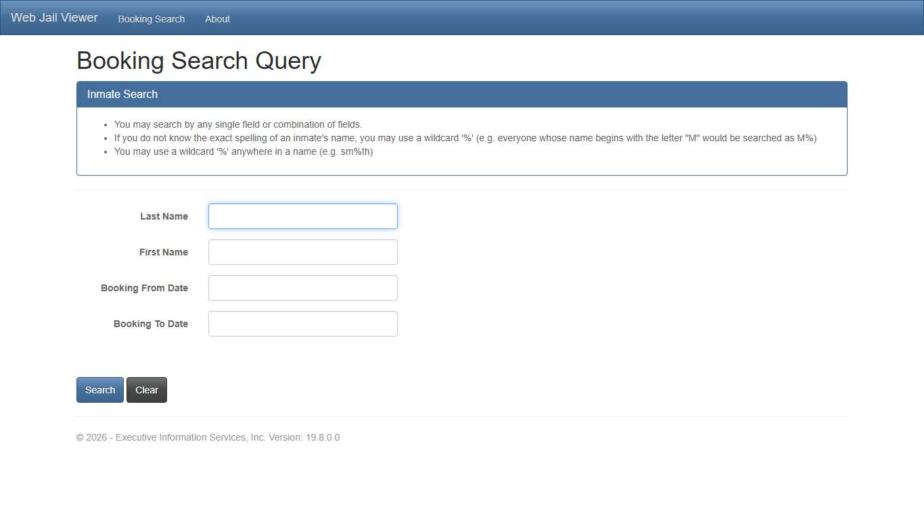Click the First Name label
Viewport: 924px width, 519px height.
[x=163, y=252]
